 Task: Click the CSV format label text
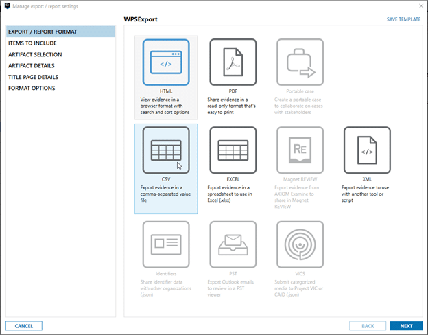[166, 179]
